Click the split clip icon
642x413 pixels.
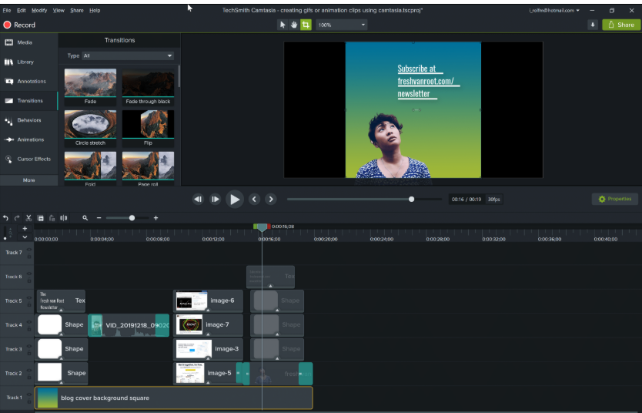click(x=64, y=218)
